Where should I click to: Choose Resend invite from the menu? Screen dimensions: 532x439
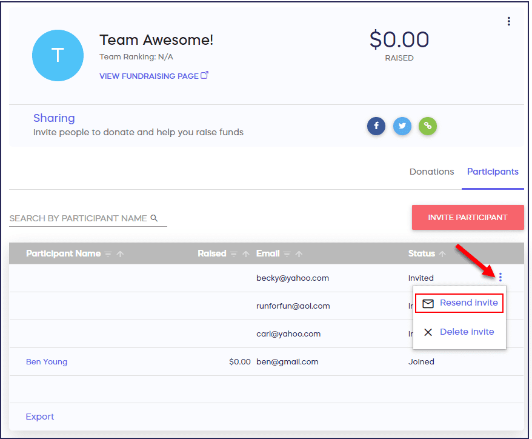pos(460,303)
